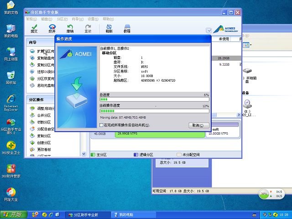Open 360安全卫士 desktop icon
This screenshot has width=292, height=219.
[11, 148]
